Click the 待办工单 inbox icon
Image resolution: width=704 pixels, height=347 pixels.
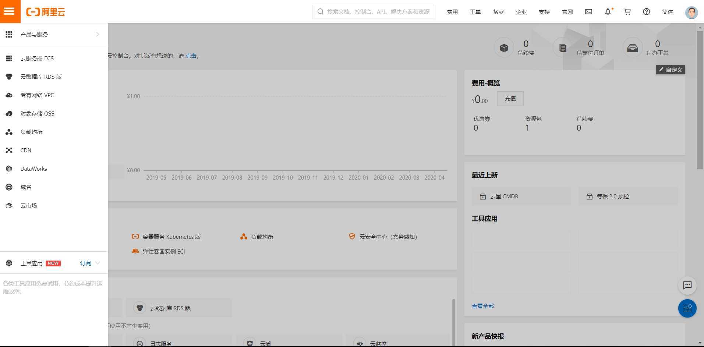coord(633,48)
